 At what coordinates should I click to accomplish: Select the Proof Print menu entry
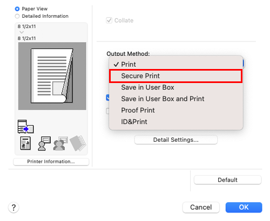pos(176,110)
